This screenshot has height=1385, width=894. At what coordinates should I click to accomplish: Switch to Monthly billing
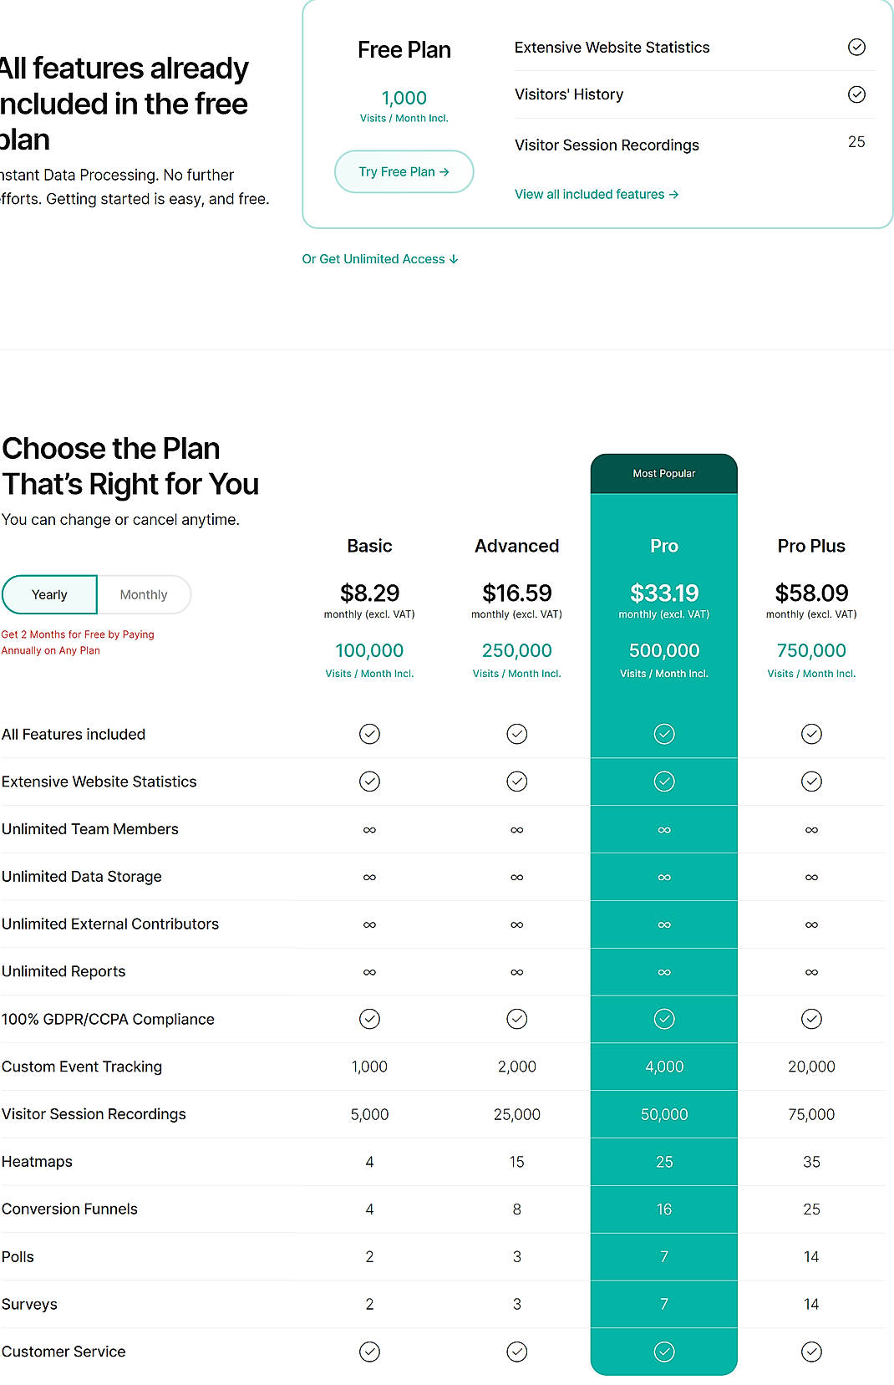coord(145,594)
